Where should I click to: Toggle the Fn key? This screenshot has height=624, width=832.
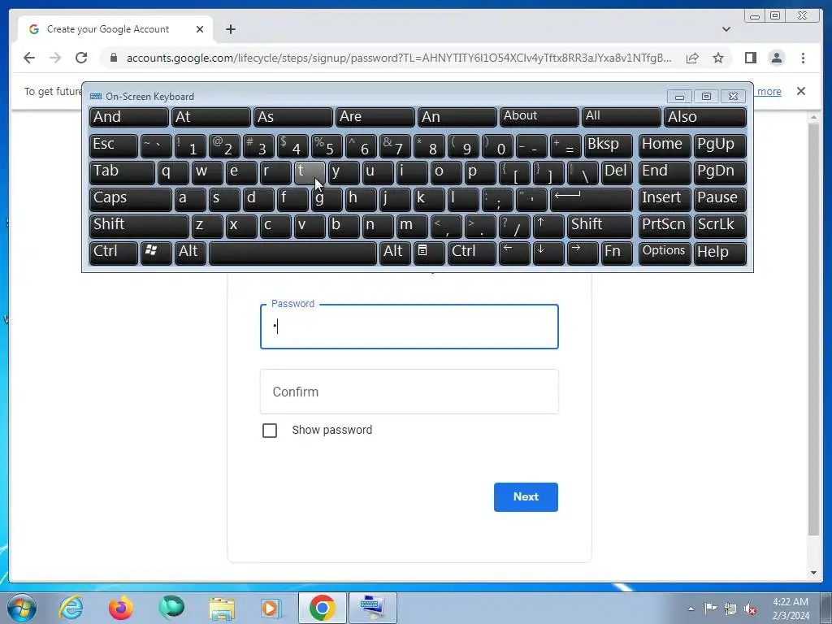click(617, 253)
